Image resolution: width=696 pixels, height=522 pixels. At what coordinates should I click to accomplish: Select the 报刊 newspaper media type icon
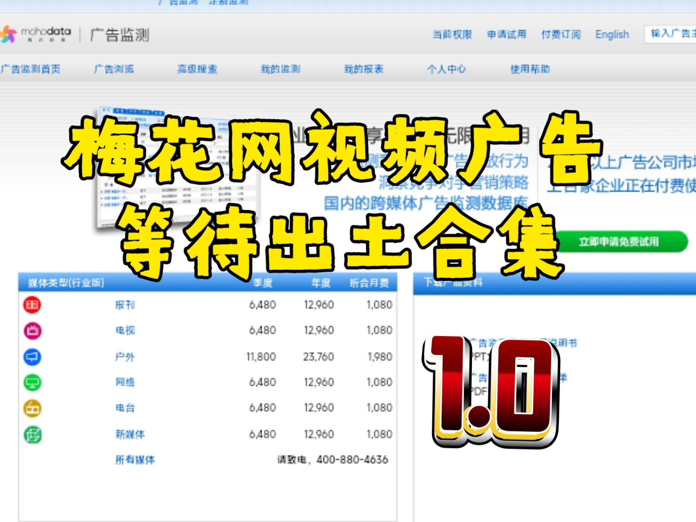tap(32, 305)
